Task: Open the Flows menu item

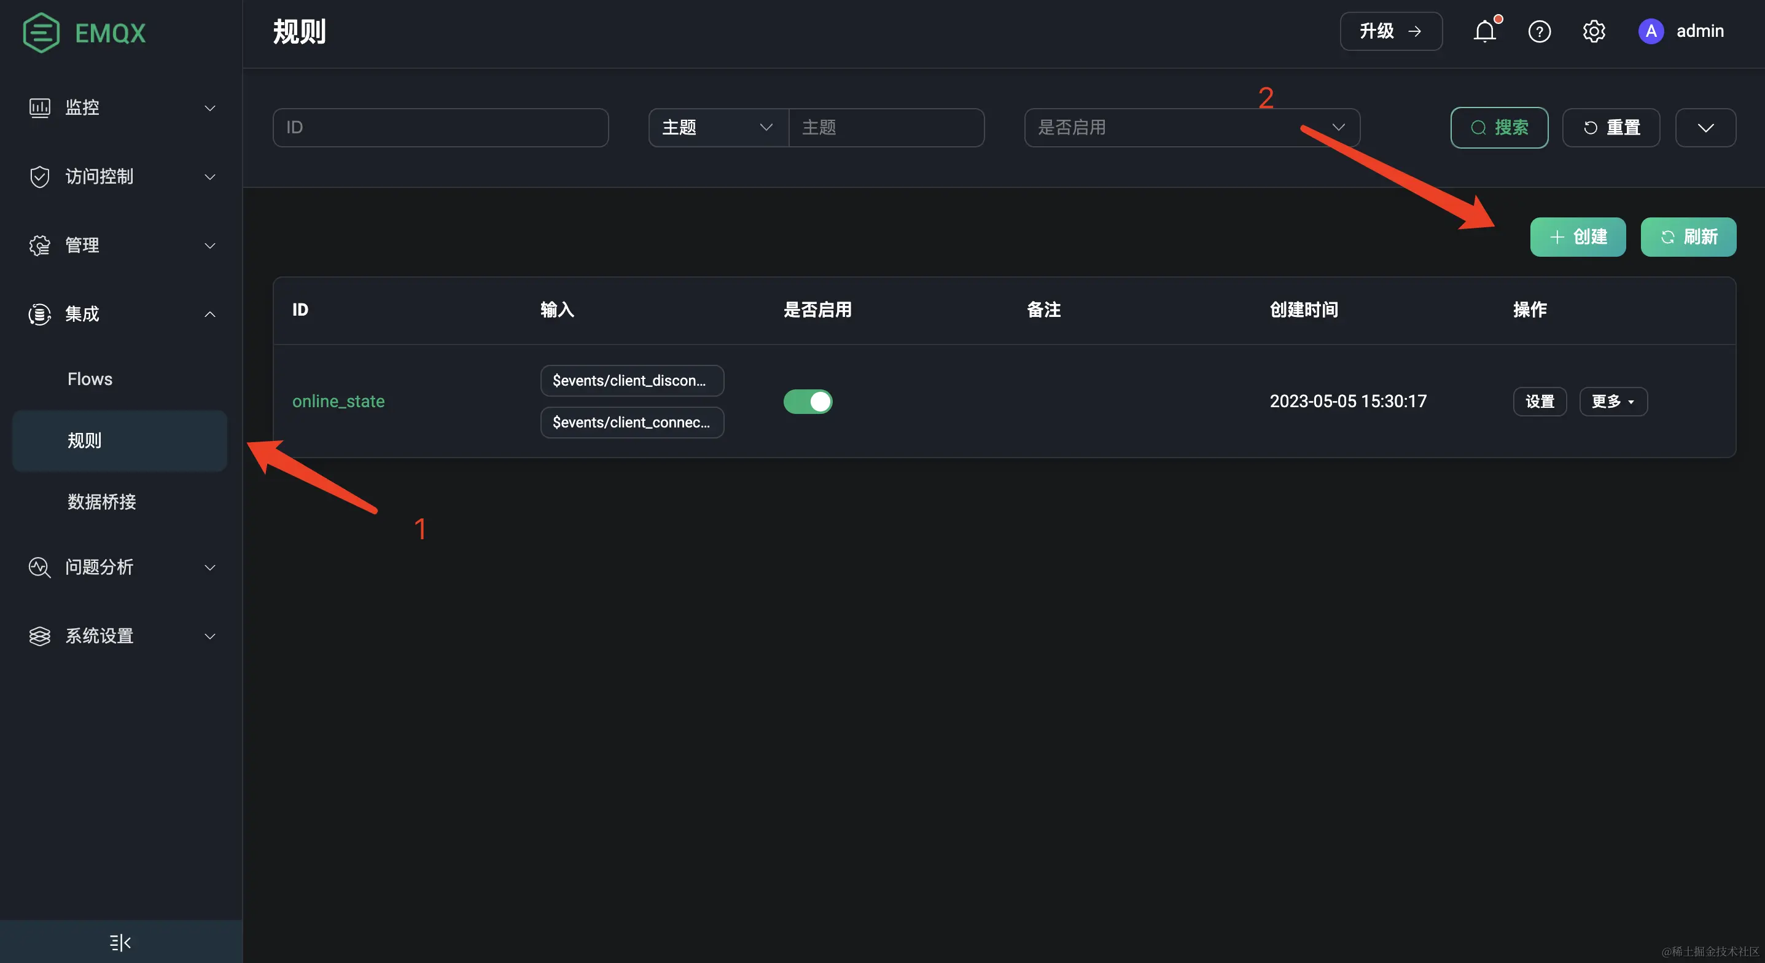Action: click(x=90, y=379)
